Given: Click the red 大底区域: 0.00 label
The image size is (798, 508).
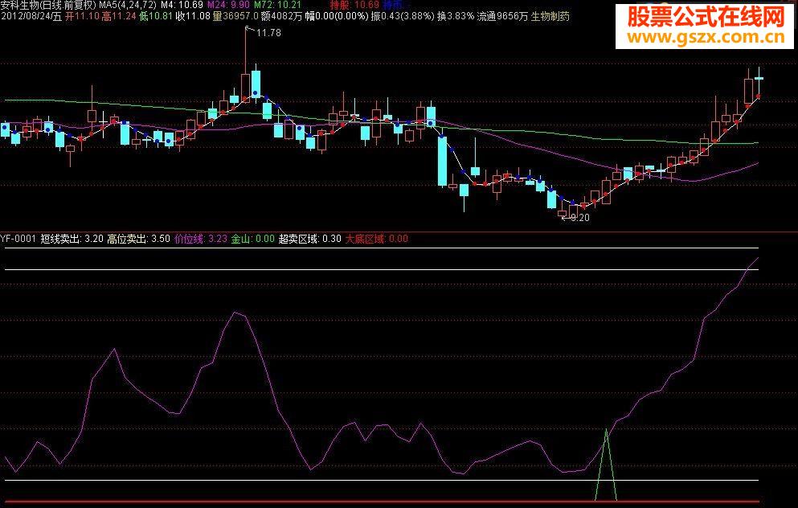Looking at the screenshot, I should pos(377,239).
